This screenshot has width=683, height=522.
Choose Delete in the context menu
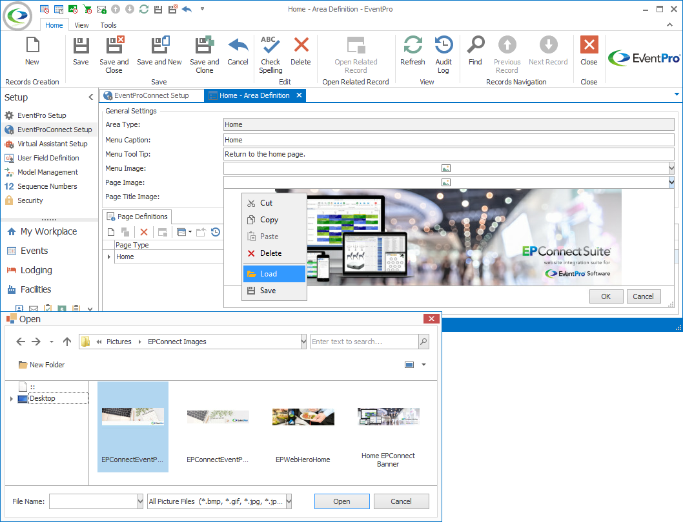(x=274, y=254)
